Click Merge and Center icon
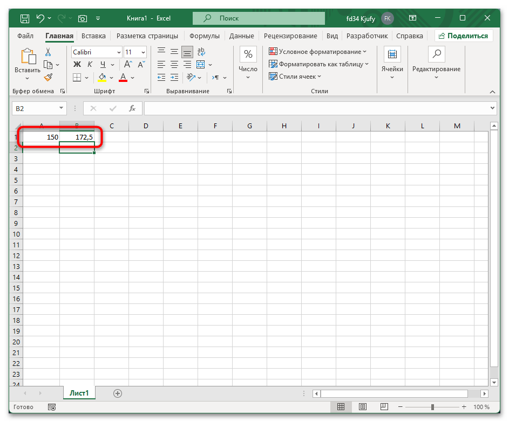This screenshot has width=509, height=422. click(201, 65)
